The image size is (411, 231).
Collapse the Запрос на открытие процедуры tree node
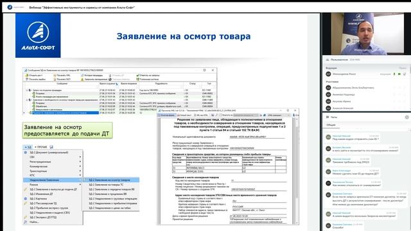pos(27,90)
